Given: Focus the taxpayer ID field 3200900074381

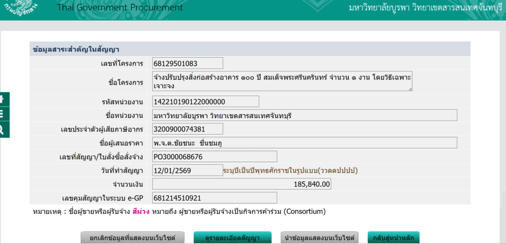Looking at the screenshot, I should [187, 129].
